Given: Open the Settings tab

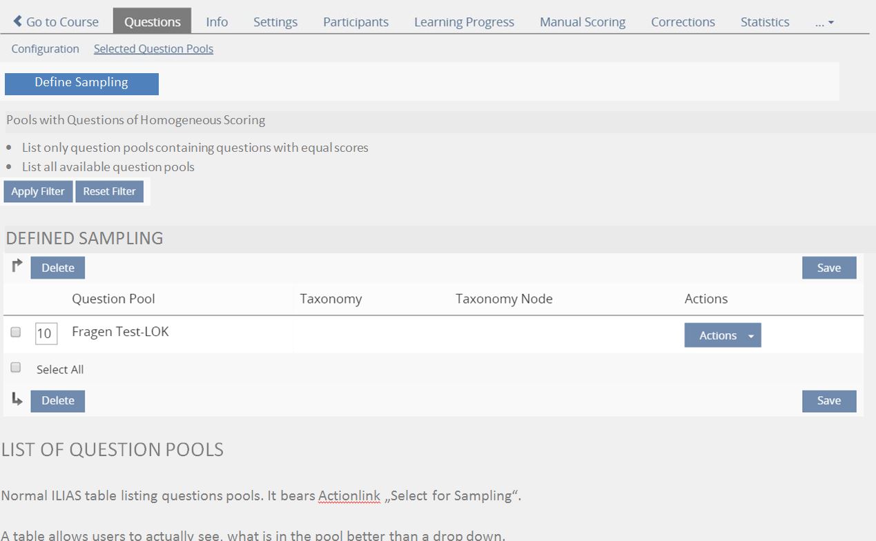Looking at the screenshot, I should click(275, 21).
